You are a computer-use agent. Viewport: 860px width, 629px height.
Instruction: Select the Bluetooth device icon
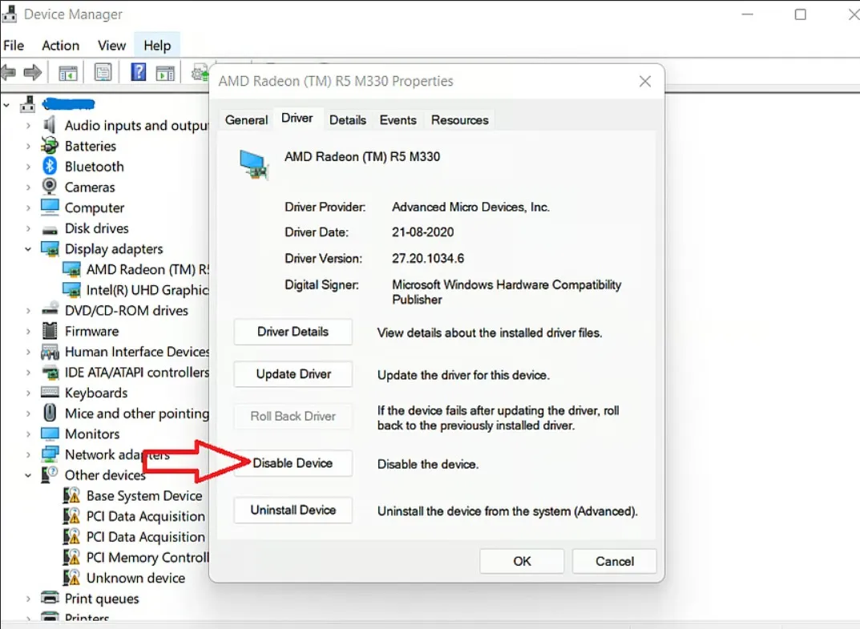pyautogui.click(x=50, y=166)
